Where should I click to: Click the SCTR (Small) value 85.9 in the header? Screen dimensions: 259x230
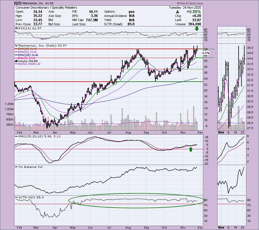[x=131, y=24]
